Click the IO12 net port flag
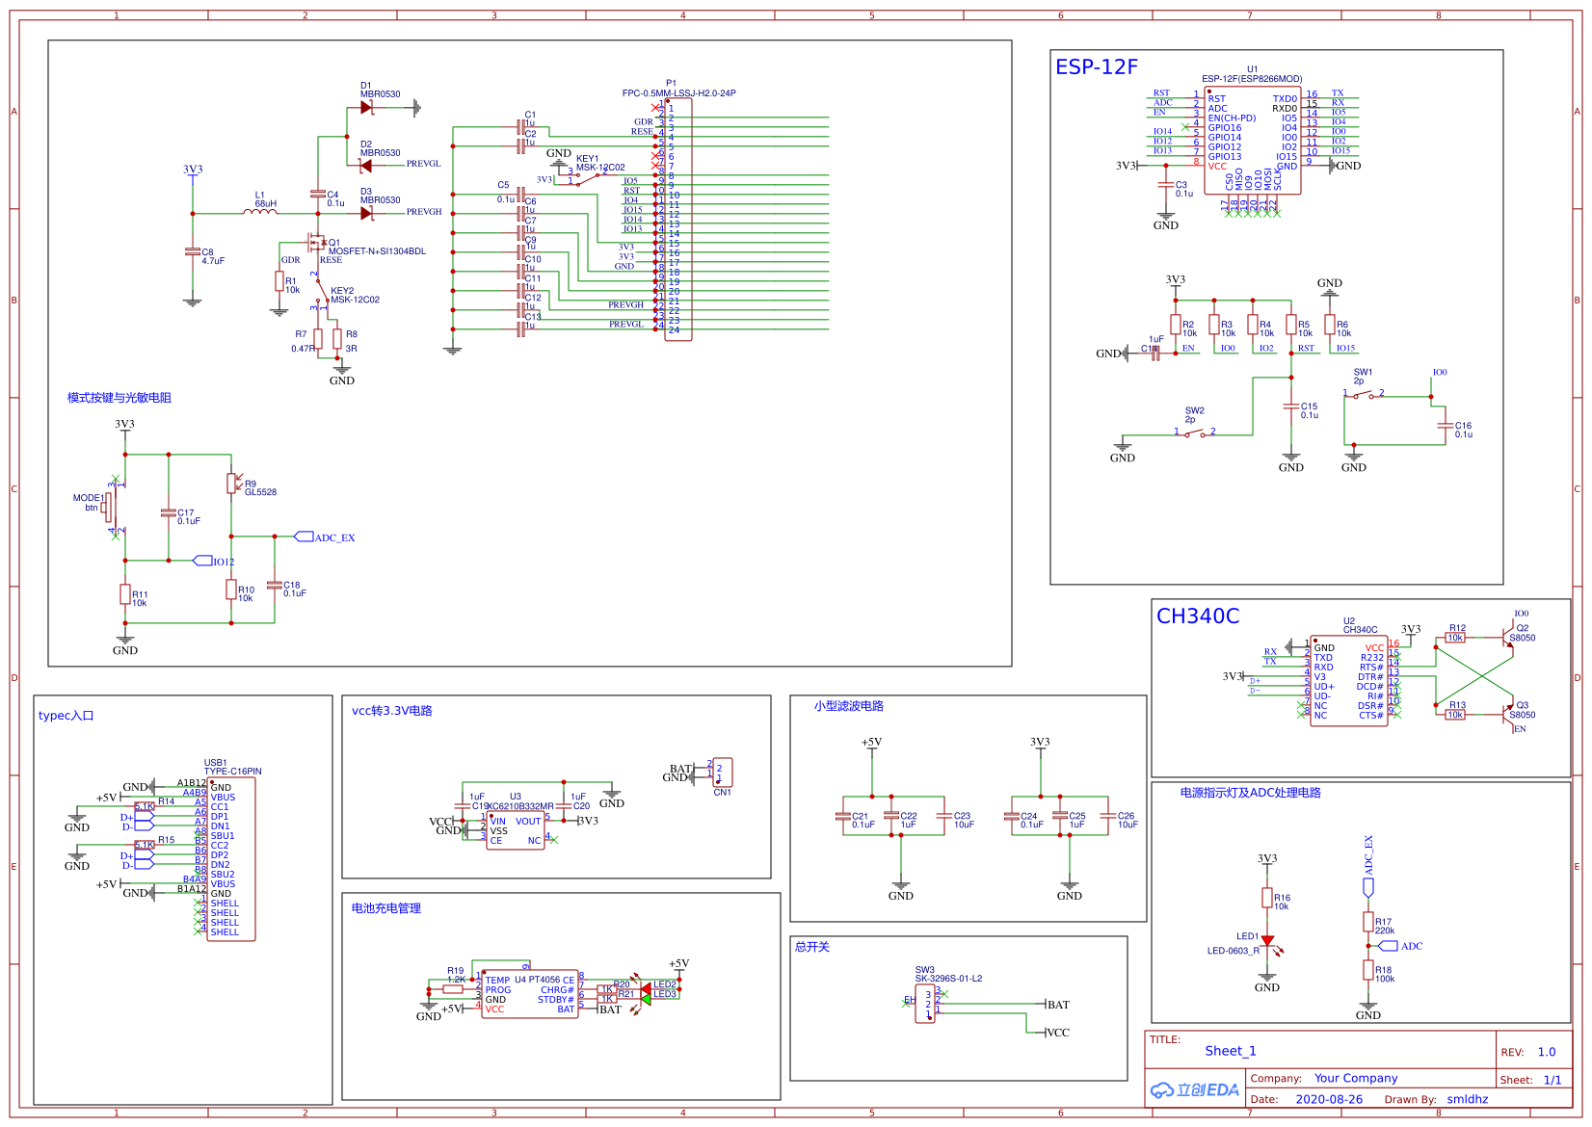 pyautogui.click(x=202, y=561)
